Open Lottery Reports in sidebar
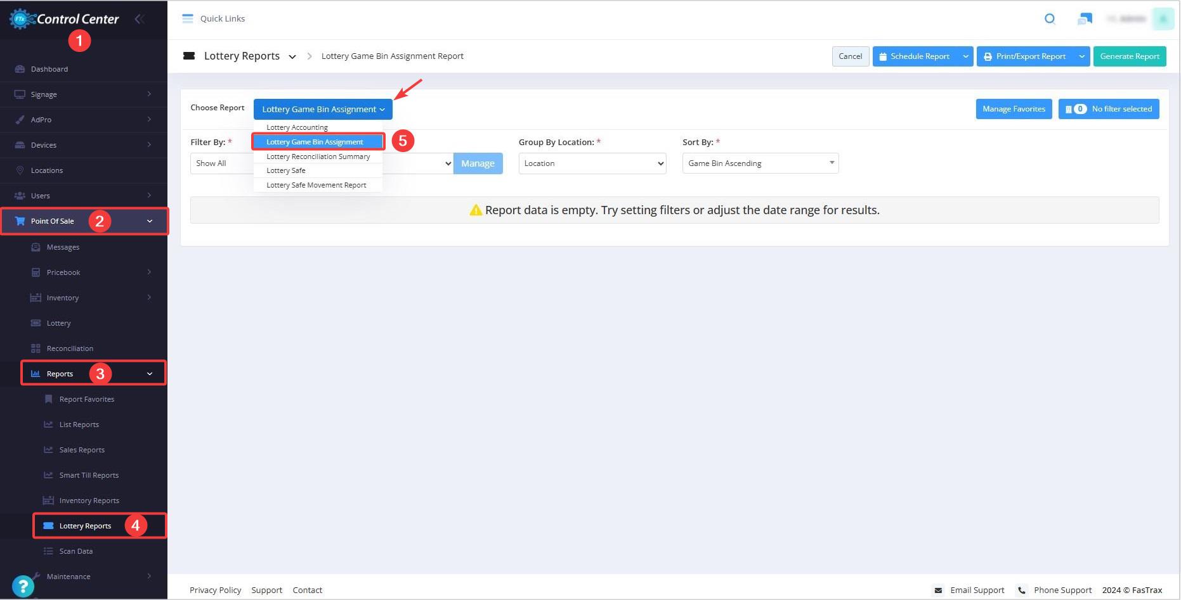1181x600 pixels. tap(85, 526)
